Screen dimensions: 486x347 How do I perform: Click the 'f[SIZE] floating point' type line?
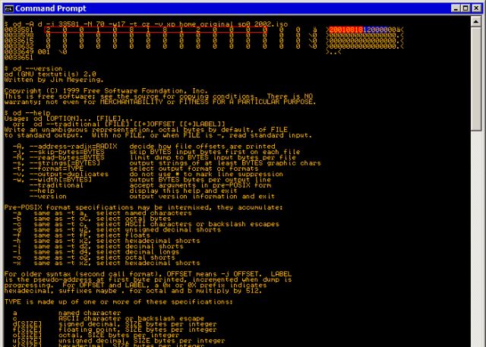[115, 330]
